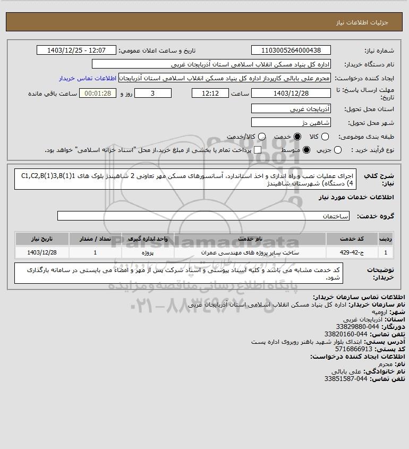The width and height of the screenshot is (409, 449).
Task: Select the خدمت radio button
Action: pyautogui.click(x=297, y=137)
